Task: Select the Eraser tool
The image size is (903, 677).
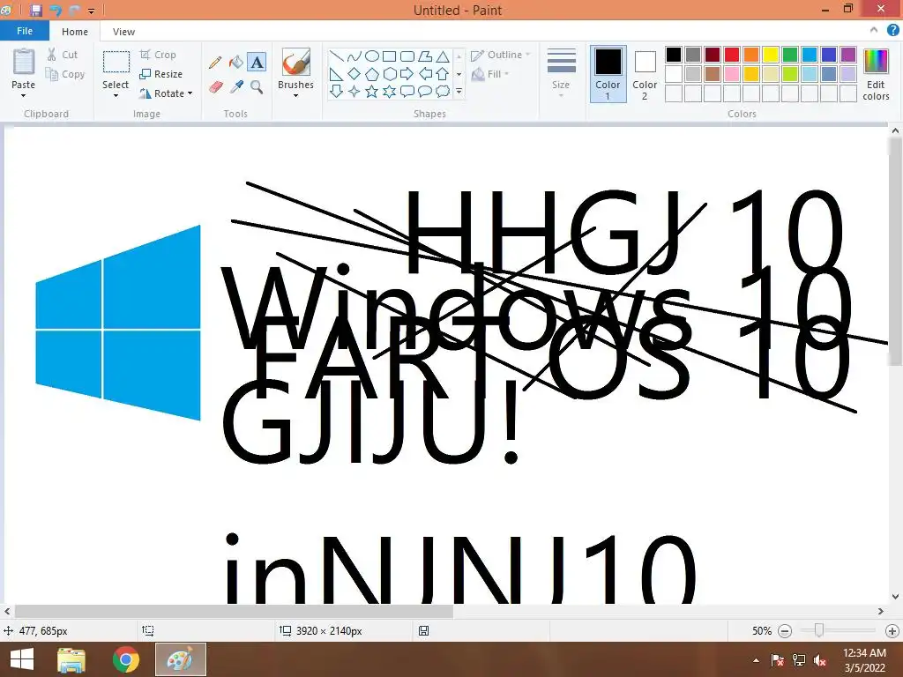Action: pos(216,87)
